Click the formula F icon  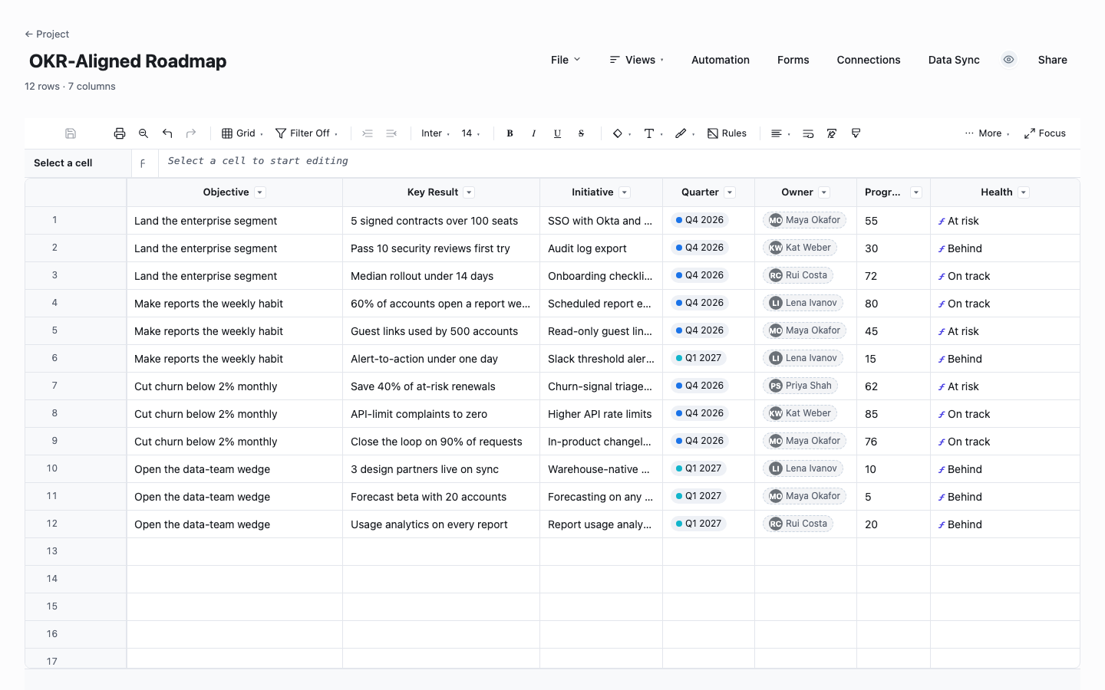pos(143,163)
